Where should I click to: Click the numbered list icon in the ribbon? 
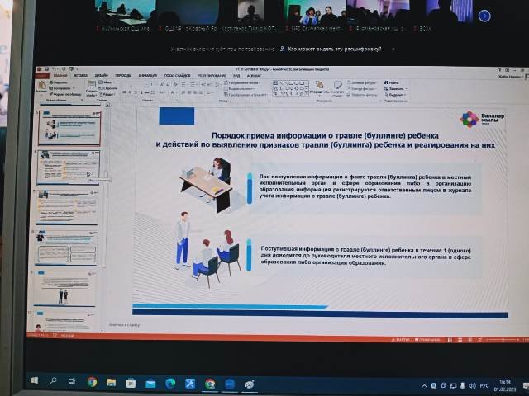coord(193,84)
